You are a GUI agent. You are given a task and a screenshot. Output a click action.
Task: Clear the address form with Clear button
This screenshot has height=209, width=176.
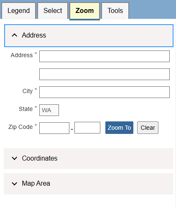coord(148,128)
